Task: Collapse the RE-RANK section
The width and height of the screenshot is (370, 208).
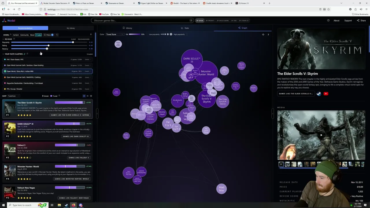Action: [3, 39]
